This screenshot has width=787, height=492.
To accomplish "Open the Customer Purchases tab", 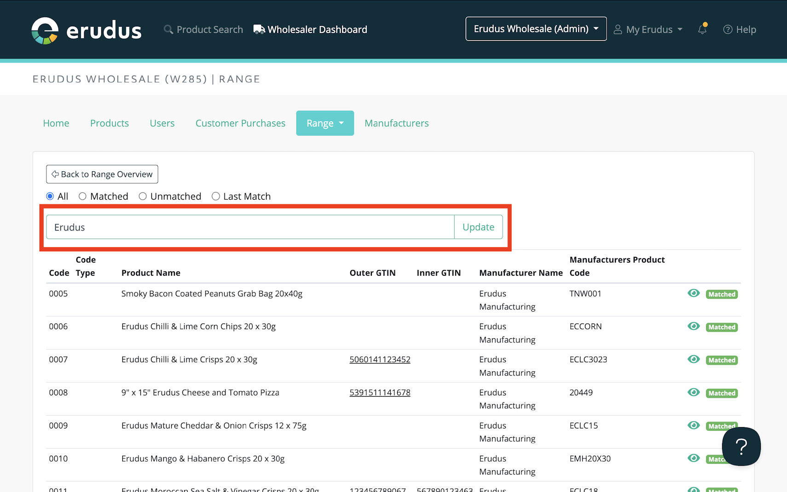I will click(x=240, y=123).
